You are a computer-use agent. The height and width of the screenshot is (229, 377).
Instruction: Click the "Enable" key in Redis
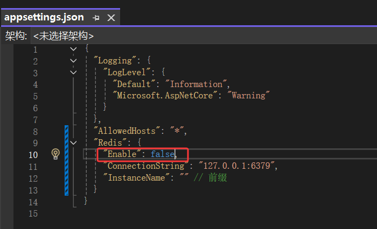[x=122, y=154]
